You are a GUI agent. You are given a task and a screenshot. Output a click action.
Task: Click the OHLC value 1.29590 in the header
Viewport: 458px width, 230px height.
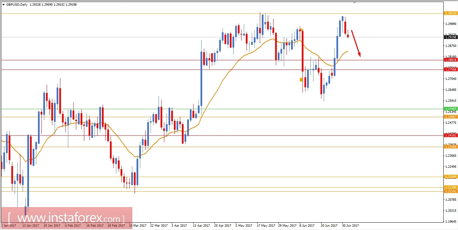pos(47,5)
